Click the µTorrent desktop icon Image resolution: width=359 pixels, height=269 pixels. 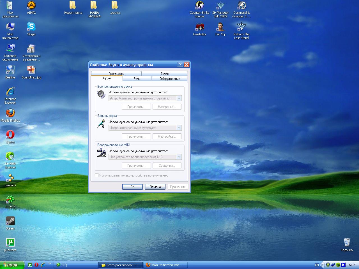click(x=10, y=243)
